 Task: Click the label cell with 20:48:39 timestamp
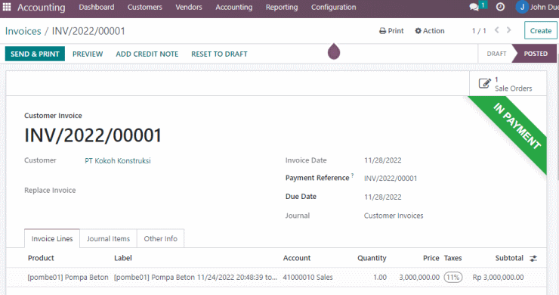(196, 277)
